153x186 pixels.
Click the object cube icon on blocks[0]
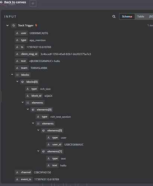[x=22, y=82]
